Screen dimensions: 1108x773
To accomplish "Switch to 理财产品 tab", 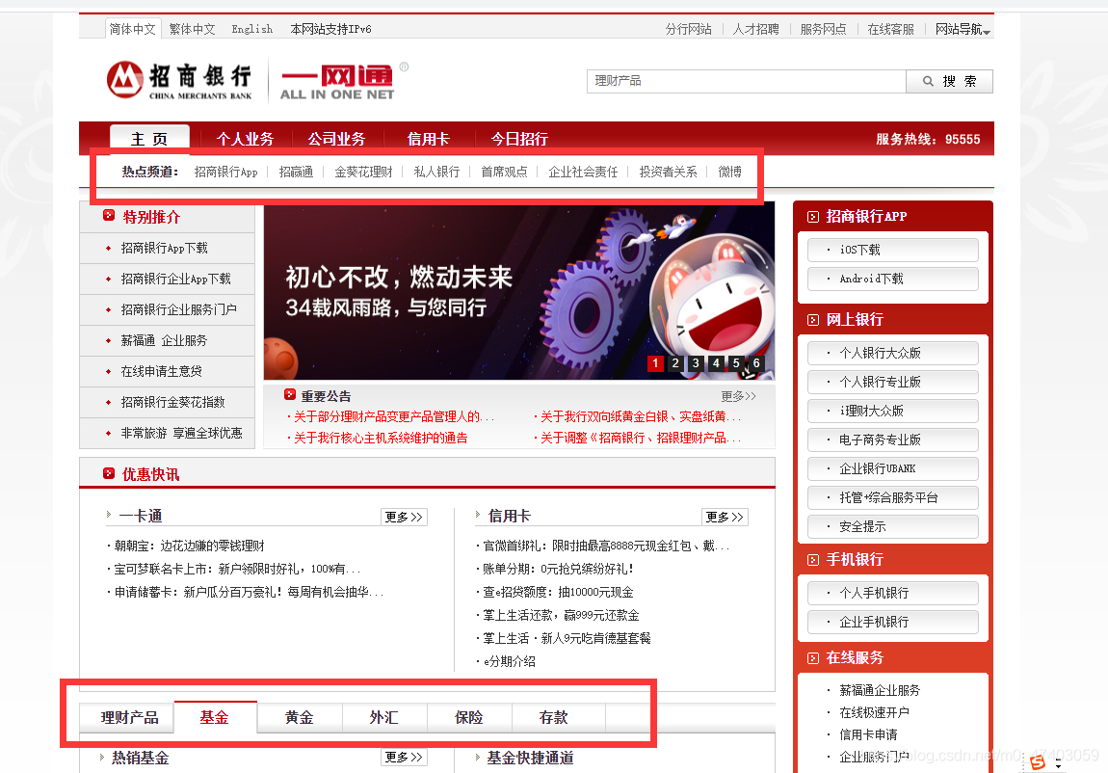I will point(128,718).
